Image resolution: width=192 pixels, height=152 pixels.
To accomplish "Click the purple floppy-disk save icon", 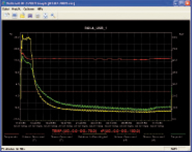I will pos(30,16).
